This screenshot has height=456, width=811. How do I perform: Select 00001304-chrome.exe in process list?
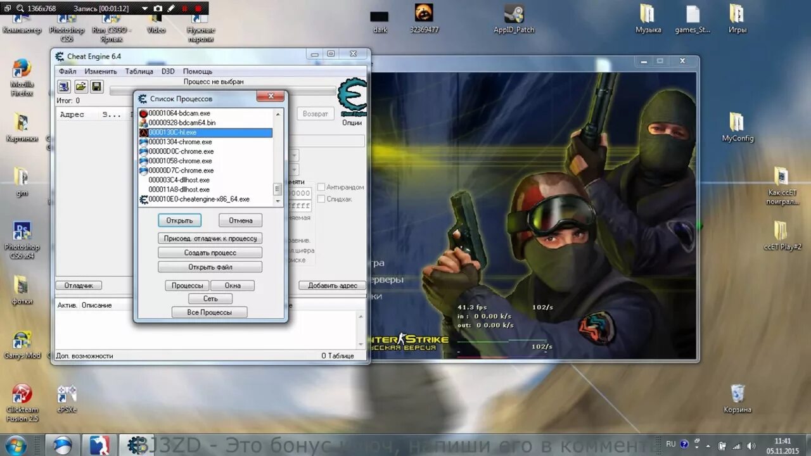click(206, 142)
